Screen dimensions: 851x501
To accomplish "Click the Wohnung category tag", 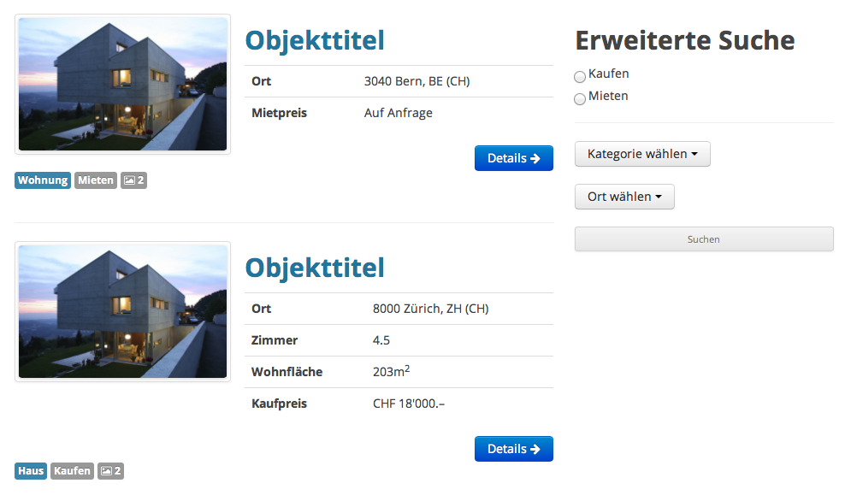I will coord(43,180).
